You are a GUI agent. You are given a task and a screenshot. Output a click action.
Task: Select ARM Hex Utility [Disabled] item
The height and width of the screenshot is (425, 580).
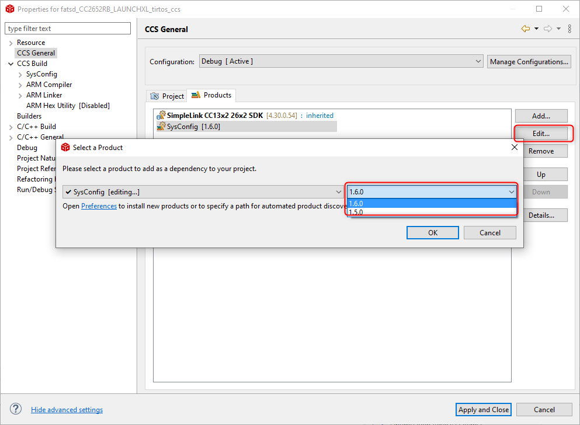[x=68, y=106]
